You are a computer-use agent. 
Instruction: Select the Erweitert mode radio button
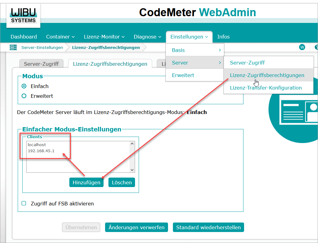(x=24, y=96)
